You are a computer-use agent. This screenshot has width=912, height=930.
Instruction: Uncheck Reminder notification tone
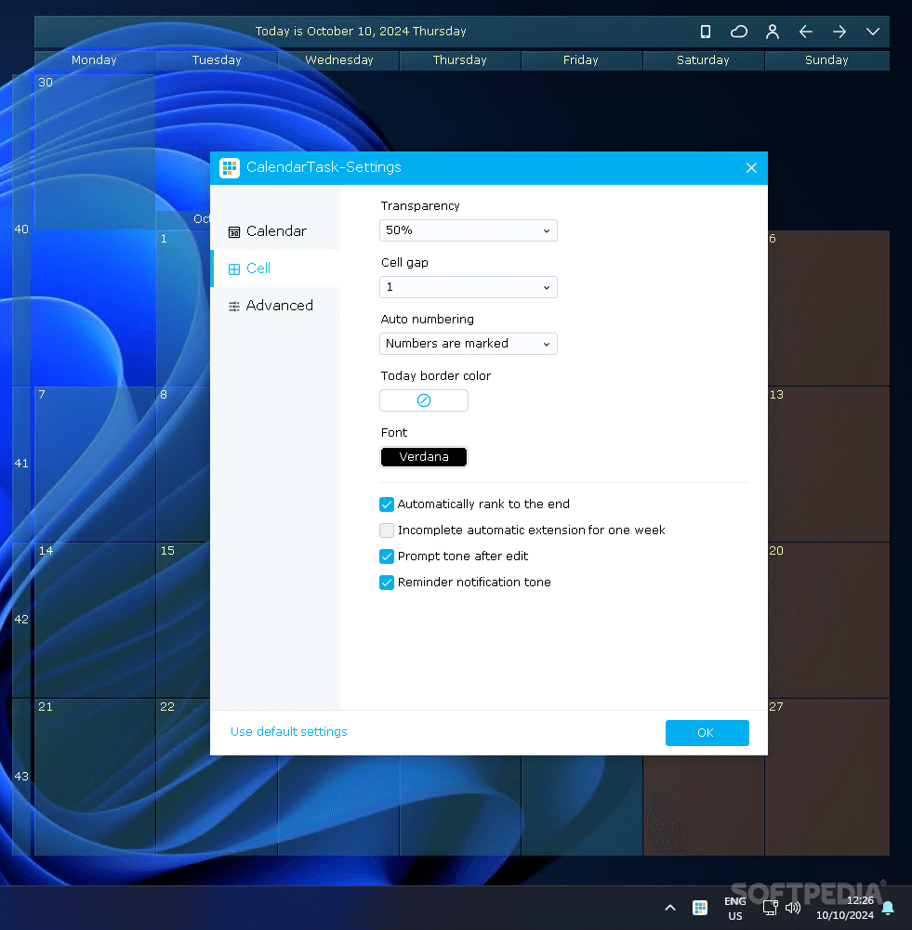[387, 583]
